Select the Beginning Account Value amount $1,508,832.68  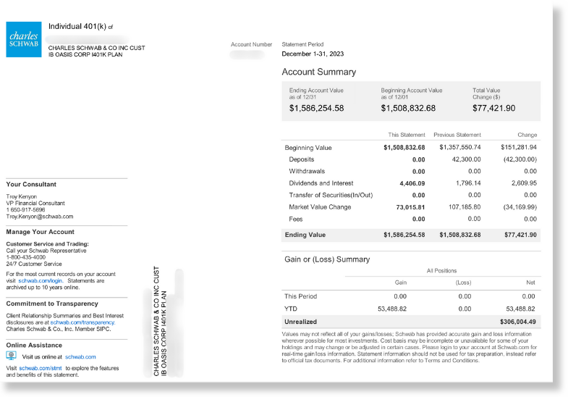tap(408, 108)
